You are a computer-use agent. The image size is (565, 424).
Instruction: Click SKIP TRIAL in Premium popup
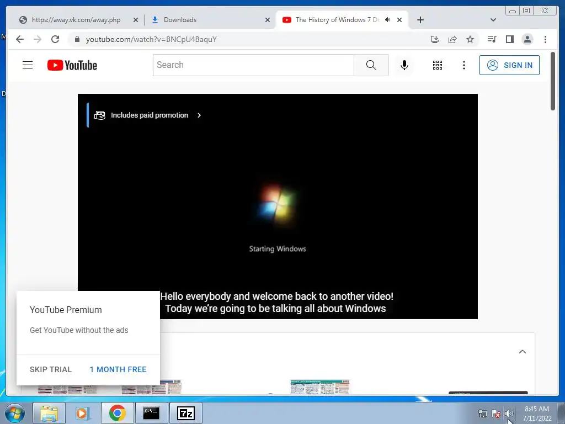(51, 369)
